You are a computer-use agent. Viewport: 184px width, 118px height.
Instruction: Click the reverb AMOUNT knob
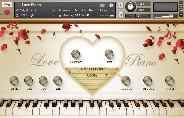click(x=75, y=54)
